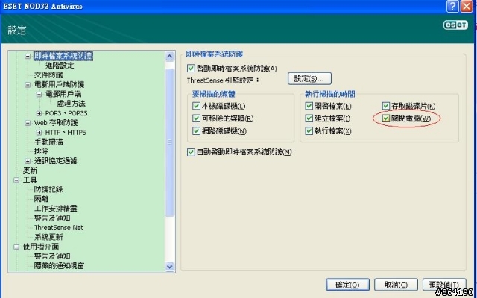Expand the 通訊協定過濾 node
This screenshot has height=298, width=477.
[28, 161]
